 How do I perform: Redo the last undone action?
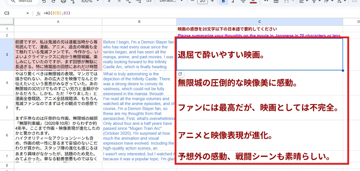click(53, 1)
